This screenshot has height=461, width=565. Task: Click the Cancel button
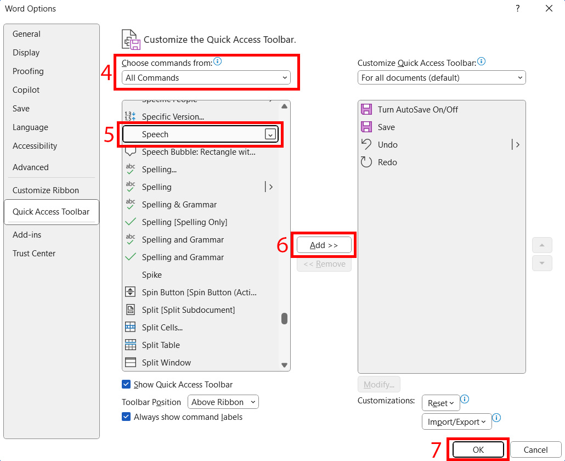(535, 449)
